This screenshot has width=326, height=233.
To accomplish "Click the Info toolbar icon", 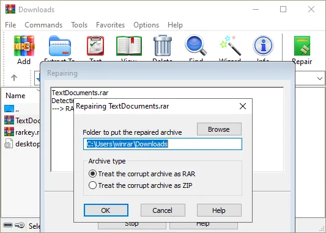I will [263, 45].
